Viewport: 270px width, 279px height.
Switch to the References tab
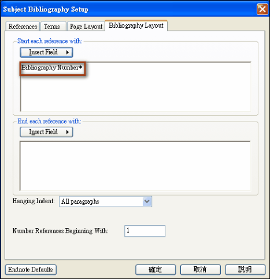[x=23, y=27]
